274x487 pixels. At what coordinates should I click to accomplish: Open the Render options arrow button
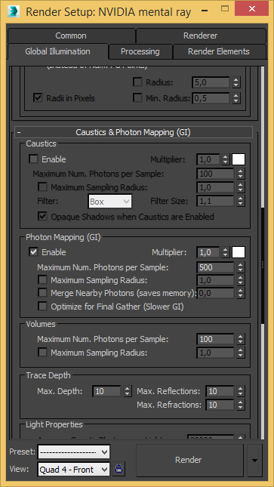pyautogui.click(x=254, y=460)
